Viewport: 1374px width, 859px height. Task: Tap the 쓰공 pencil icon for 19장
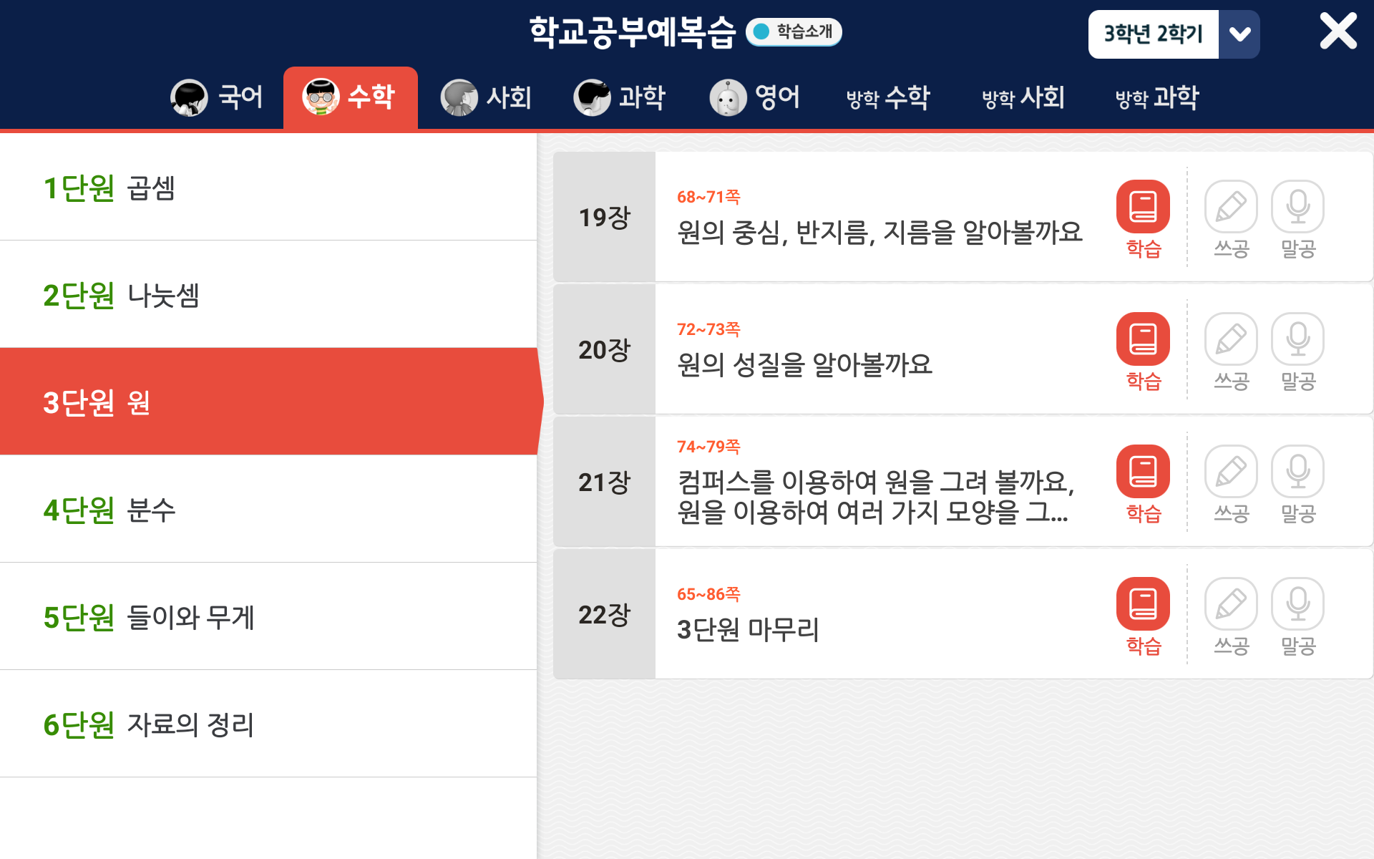click(x=1231, y=207)
